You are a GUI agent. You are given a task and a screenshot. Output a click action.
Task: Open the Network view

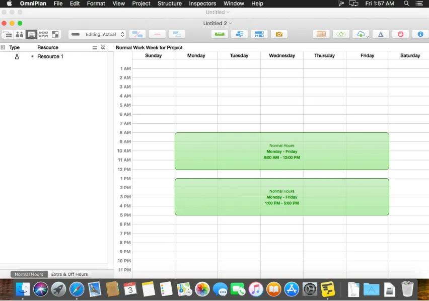click(43, 34)
